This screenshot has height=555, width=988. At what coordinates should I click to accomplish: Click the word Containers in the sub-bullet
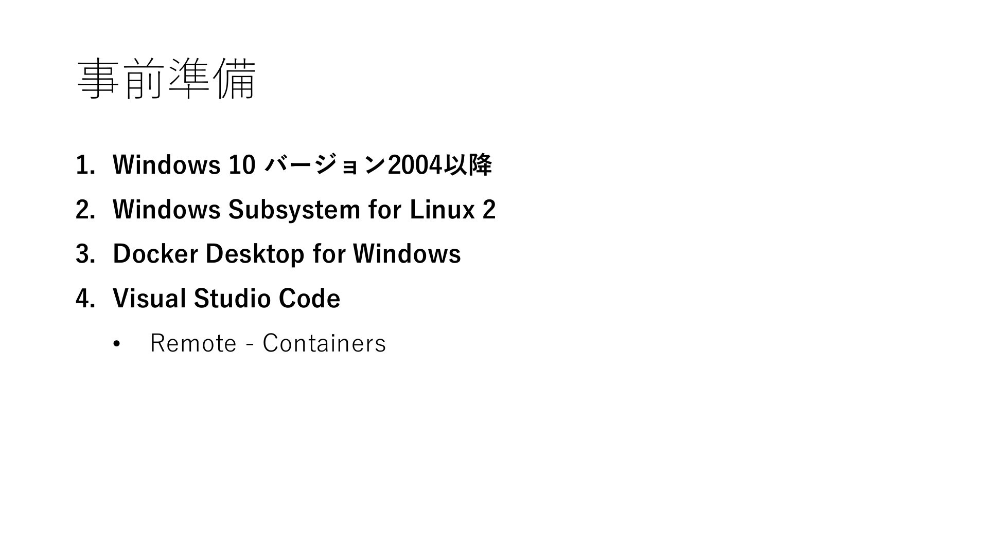point(324,343)
